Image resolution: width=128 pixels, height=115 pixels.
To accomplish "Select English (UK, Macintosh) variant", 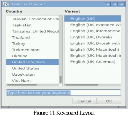I will click(93, 50).
